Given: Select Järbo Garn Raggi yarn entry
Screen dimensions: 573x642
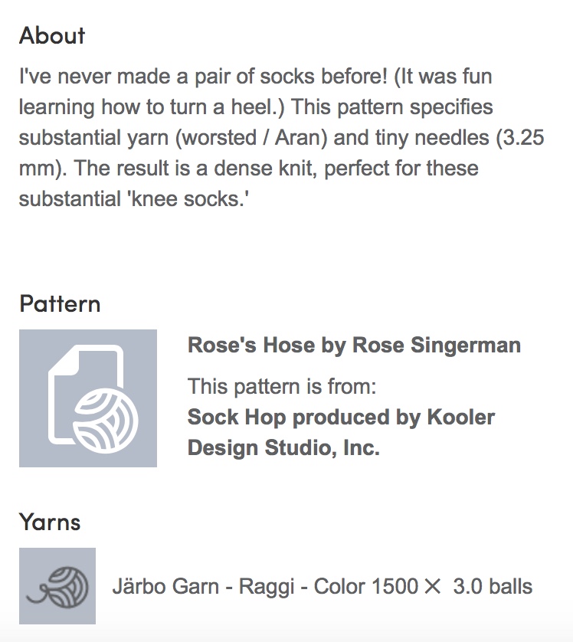Looking at the screenshot, I should point(322,586).
